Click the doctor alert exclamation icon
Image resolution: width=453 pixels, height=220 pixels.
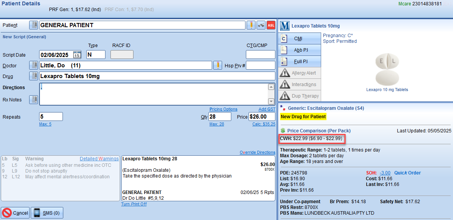tap(217, 65)
